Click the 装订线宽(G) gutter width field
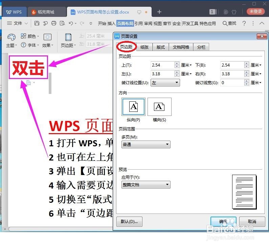 (232, 83)
